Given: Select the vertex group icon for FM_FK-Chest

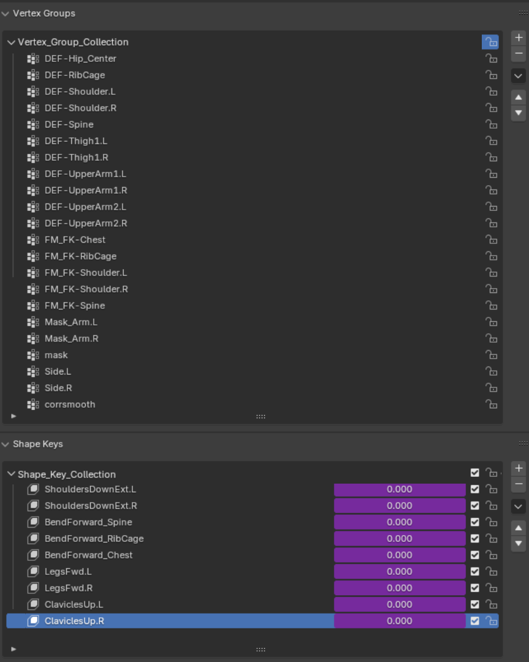Looking at the screenshot, I should 33,240.
